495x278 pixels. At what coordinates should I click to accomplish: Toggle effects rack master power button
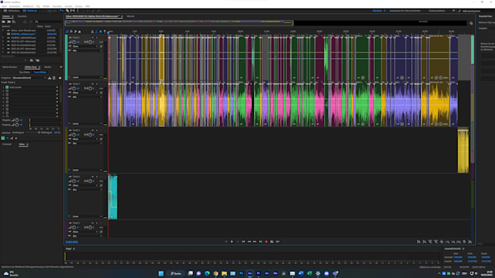pos(3,138)
